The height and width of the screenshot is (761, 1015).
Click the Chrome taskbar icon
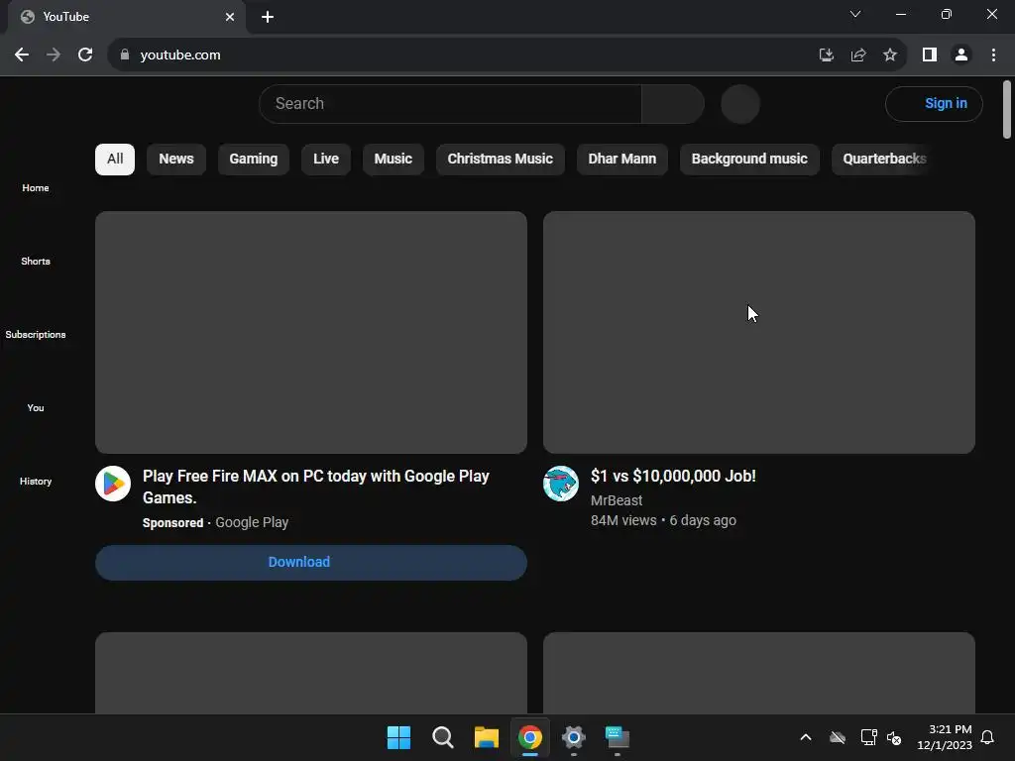(x=530, y=737)
